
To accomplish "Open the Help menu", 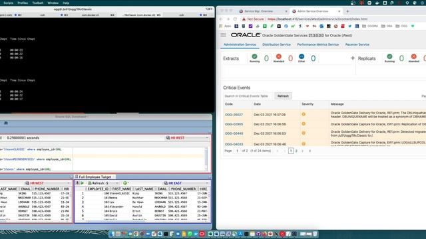I will 66,3.
